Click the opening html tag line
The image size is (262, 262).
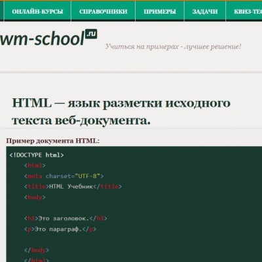click(35, 166)
